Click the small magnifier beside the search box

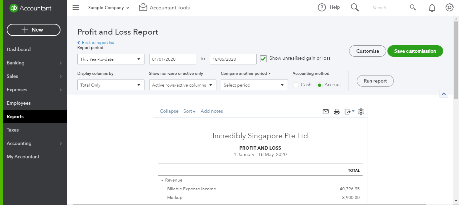[x=413, y=7]
